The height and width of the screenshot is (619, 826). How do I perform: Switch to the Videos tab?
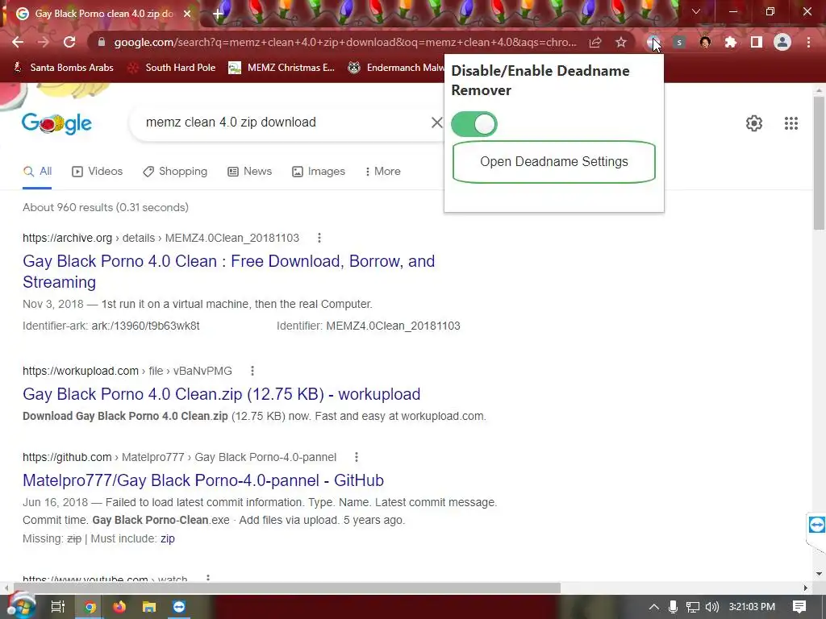tap(98, 172)
